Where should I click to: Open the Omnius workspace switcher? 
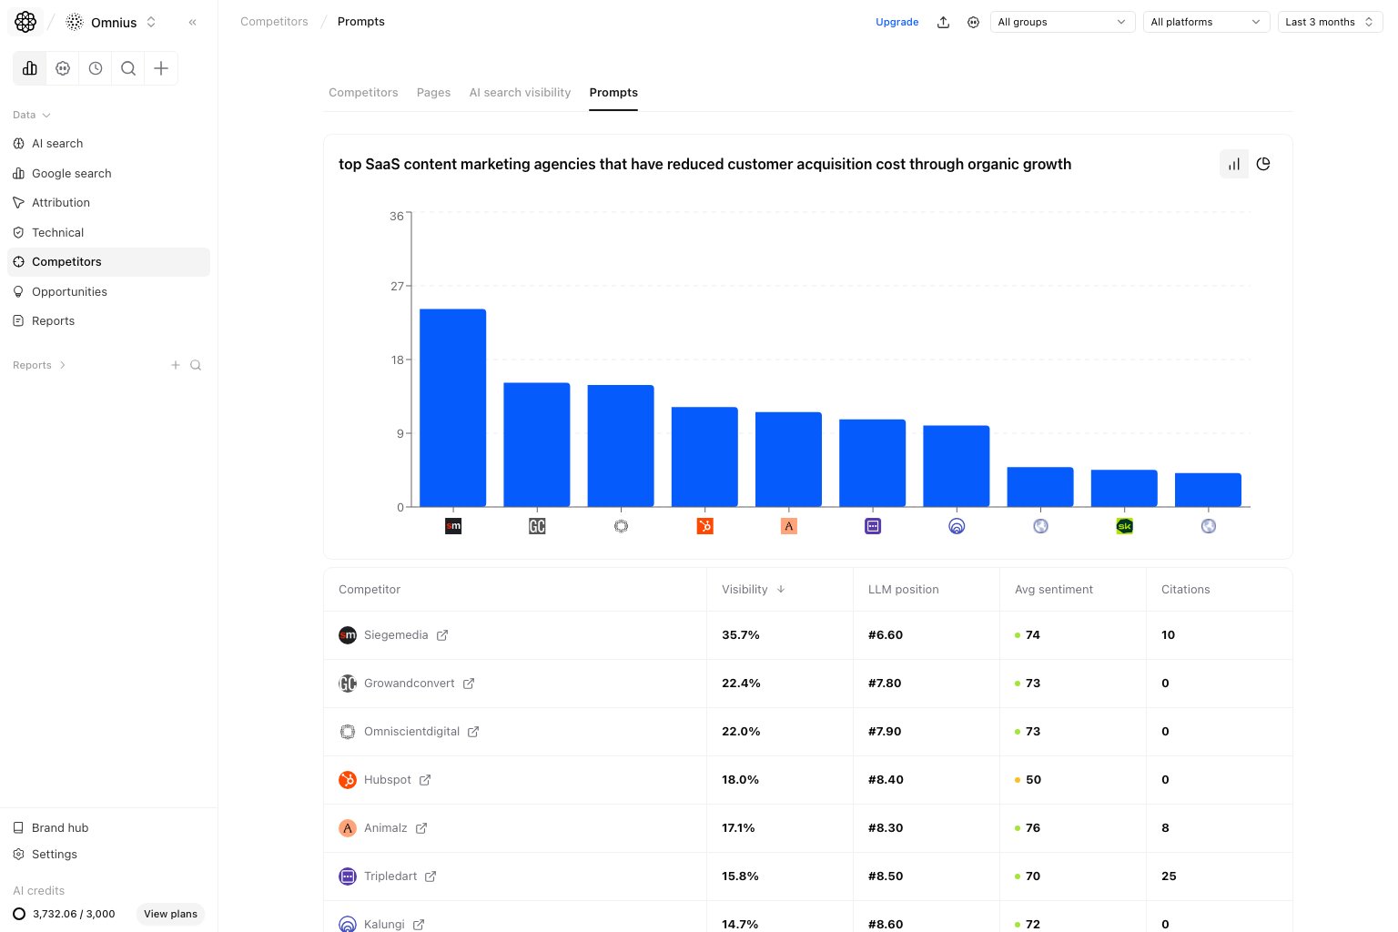[x=112, y=22]
